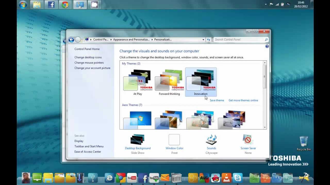
Task: Click the Save theme link
Action: (217, 100)
